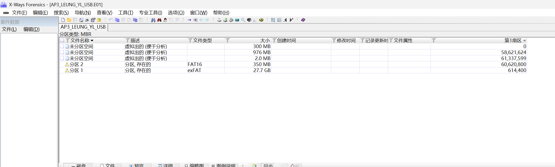The height and width of the screenshot is (167, 555).
Task: Toggle the select-all checkbox in the header
Action: 62,40
